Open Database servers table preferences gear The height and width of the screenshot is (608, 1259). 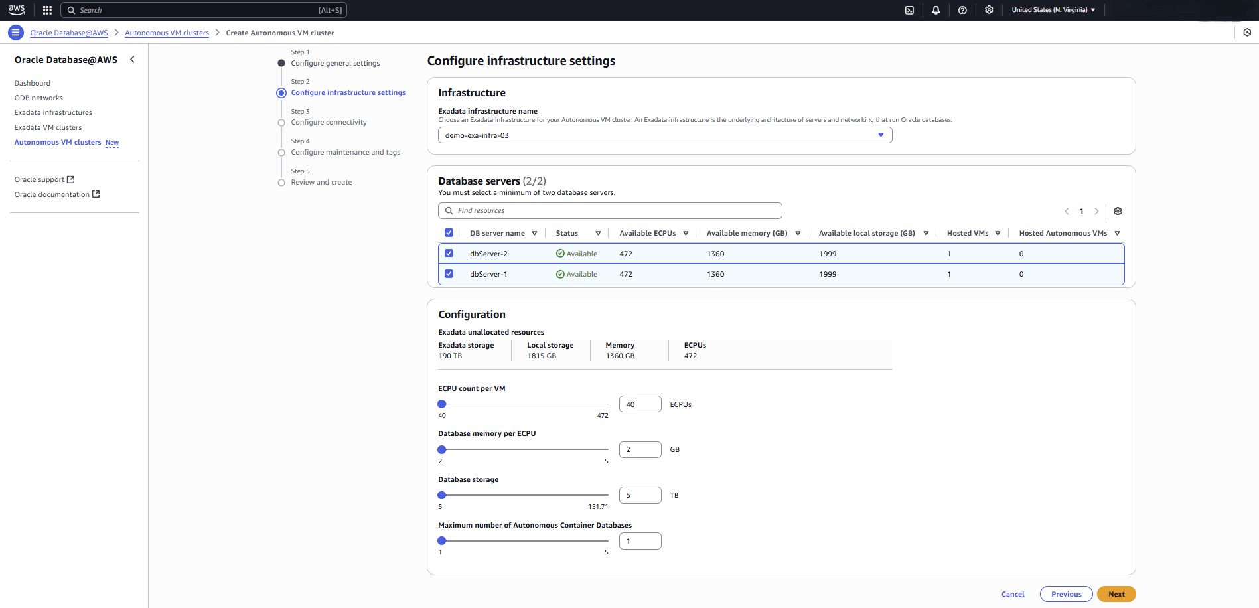pos(1118,211)
